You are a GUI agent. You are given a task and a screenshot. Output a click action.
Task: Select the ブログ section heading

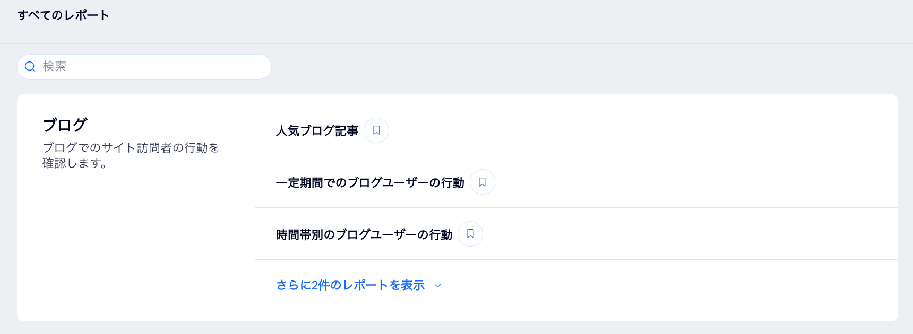(x=65, y=125)
